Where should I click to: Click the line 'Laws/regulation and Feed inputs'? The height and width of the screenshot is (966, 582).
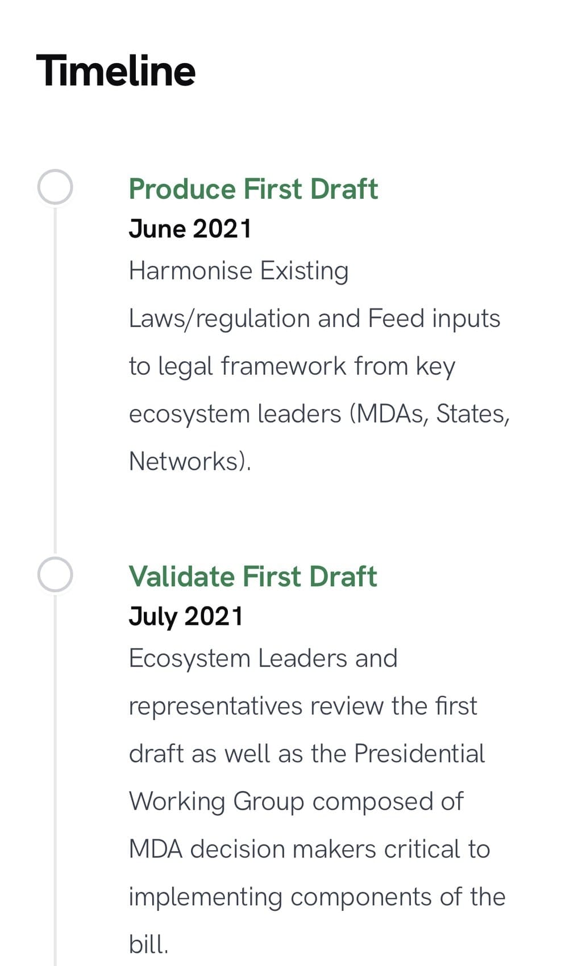click(x=314, y=319)
